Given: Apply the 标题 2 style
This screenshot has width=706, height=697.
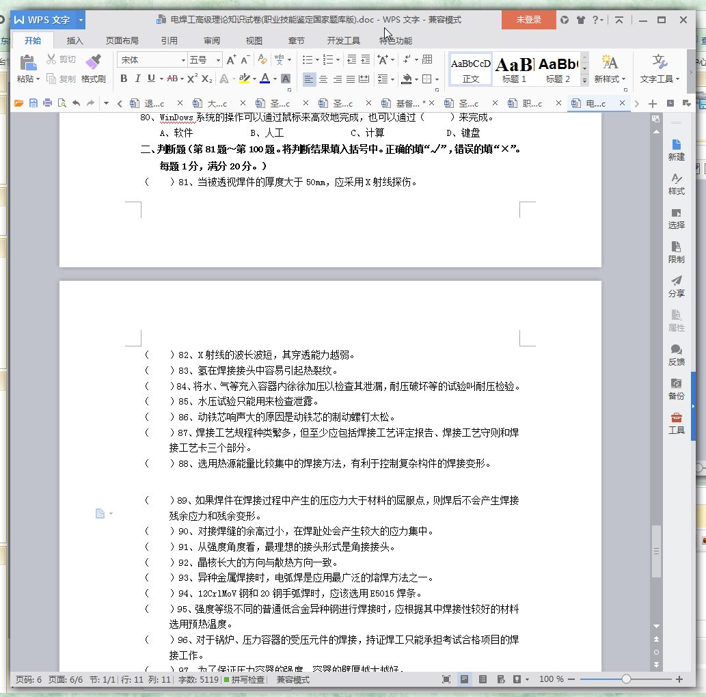Looking at the screenshot, I should tap(558, 70).
